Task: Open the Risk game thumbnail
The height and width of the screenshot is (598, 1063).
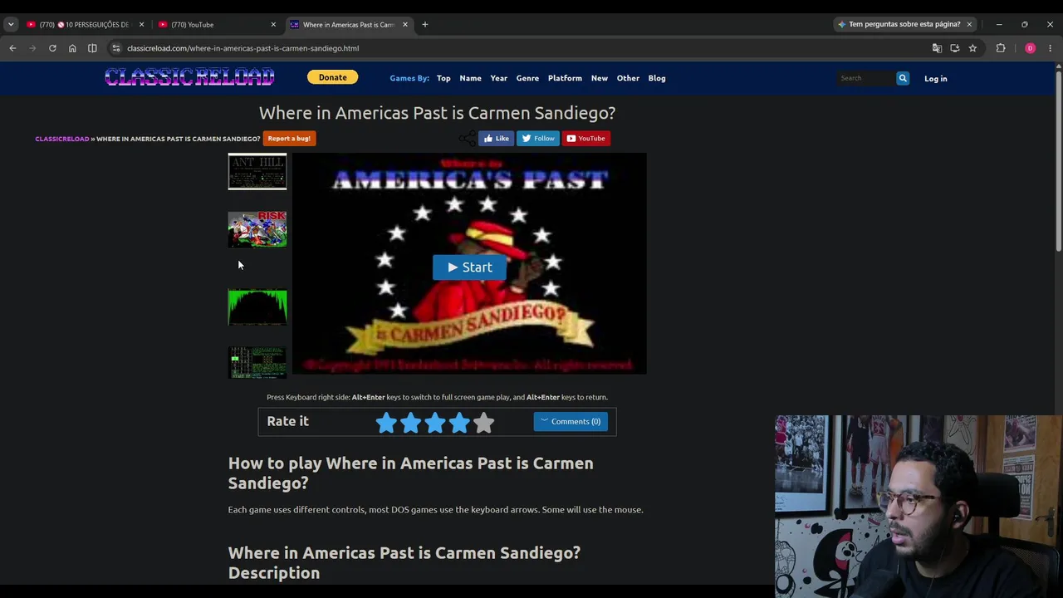Action: pyautogui.click(x=257, y=229)
